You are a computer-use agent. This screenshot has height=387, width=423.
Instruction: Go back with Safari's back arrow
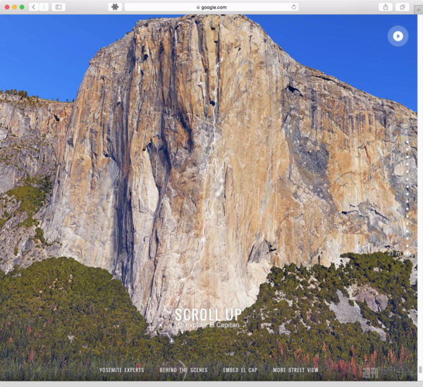coord(34,7)
